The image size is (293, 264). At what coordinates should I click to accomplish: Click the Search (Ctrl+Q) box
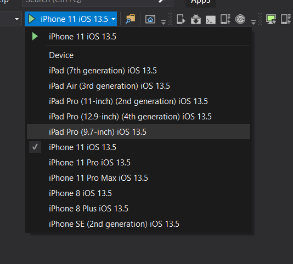[x=98, y=2]
